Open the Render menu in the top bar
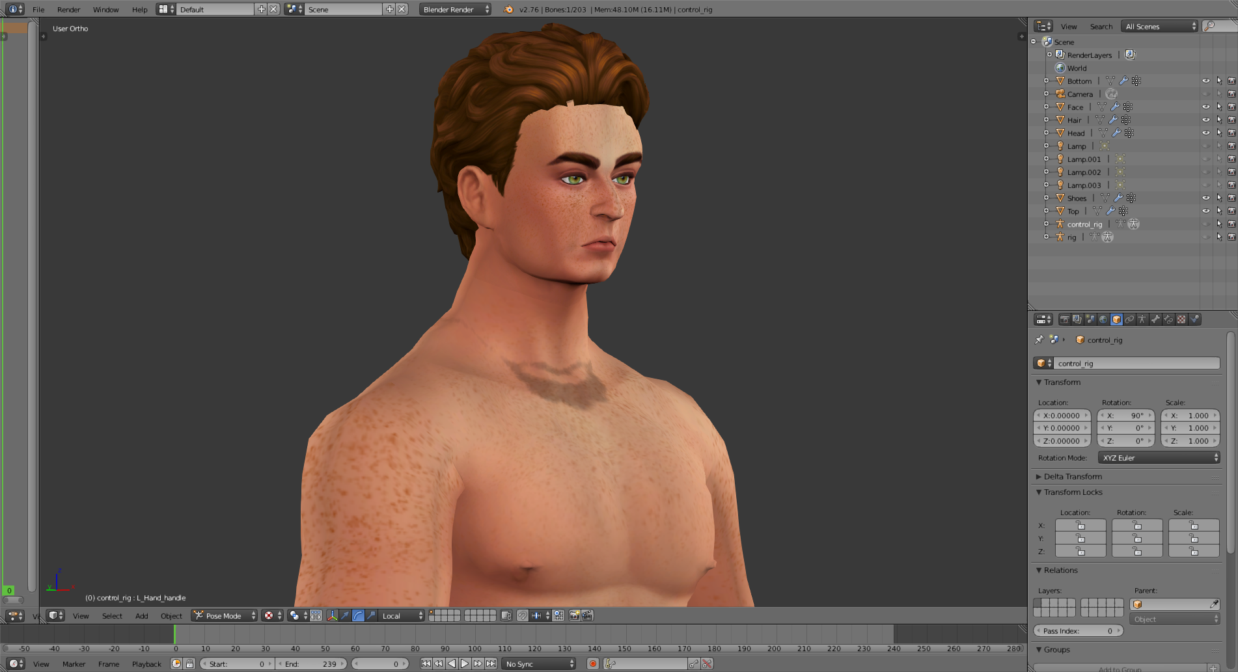This screenshot has height=672, width=1238. 68,10
